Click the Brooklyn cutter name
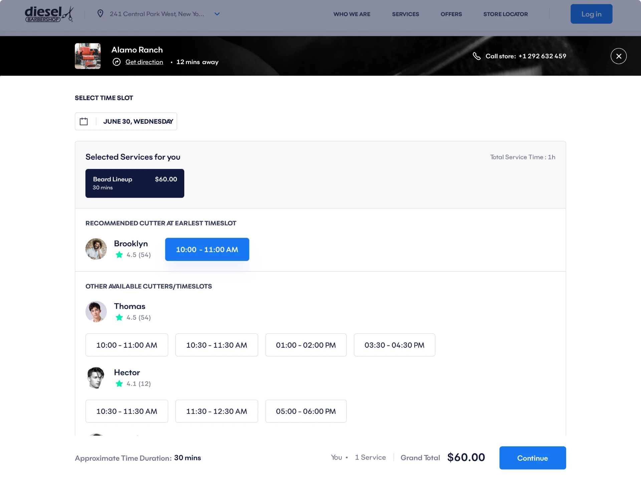 [131, 244]
